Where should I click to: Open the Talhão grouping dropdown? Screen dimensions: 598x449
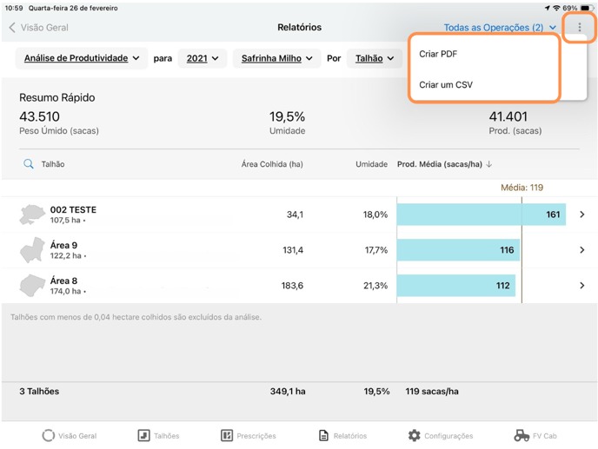(x=374, y=58)
